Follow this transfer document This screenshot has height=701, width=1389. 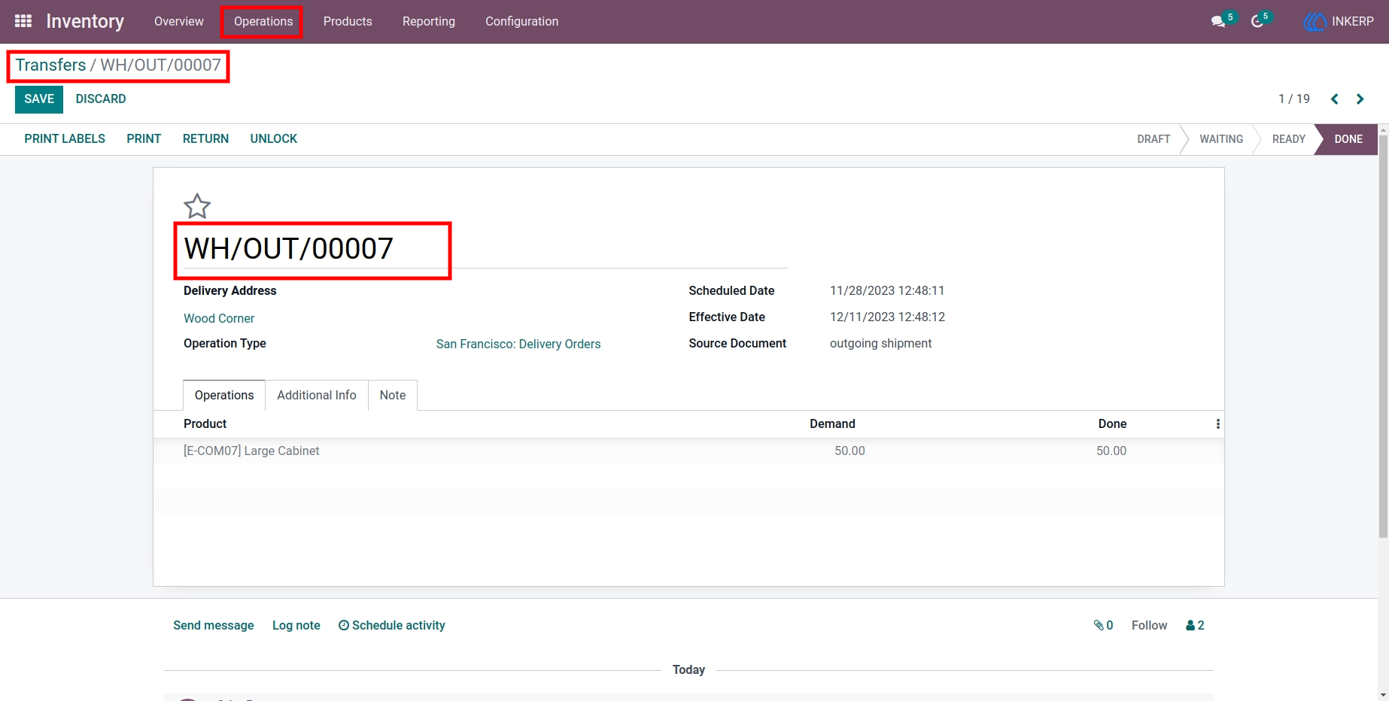[x=1149, y=625]
